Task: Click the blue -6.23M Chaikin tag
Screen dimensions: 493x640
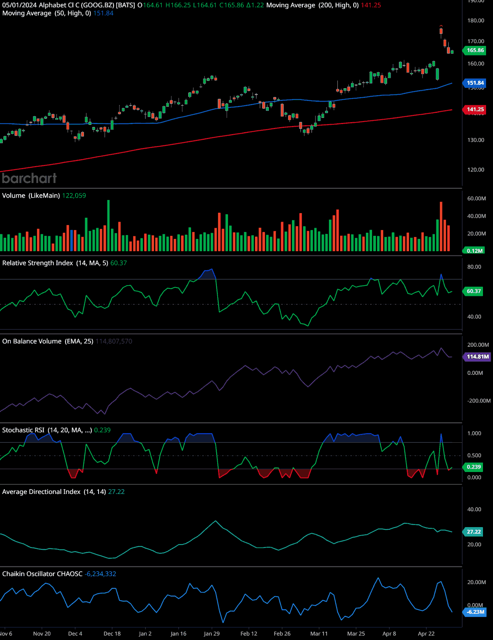Action: point(475,612)
